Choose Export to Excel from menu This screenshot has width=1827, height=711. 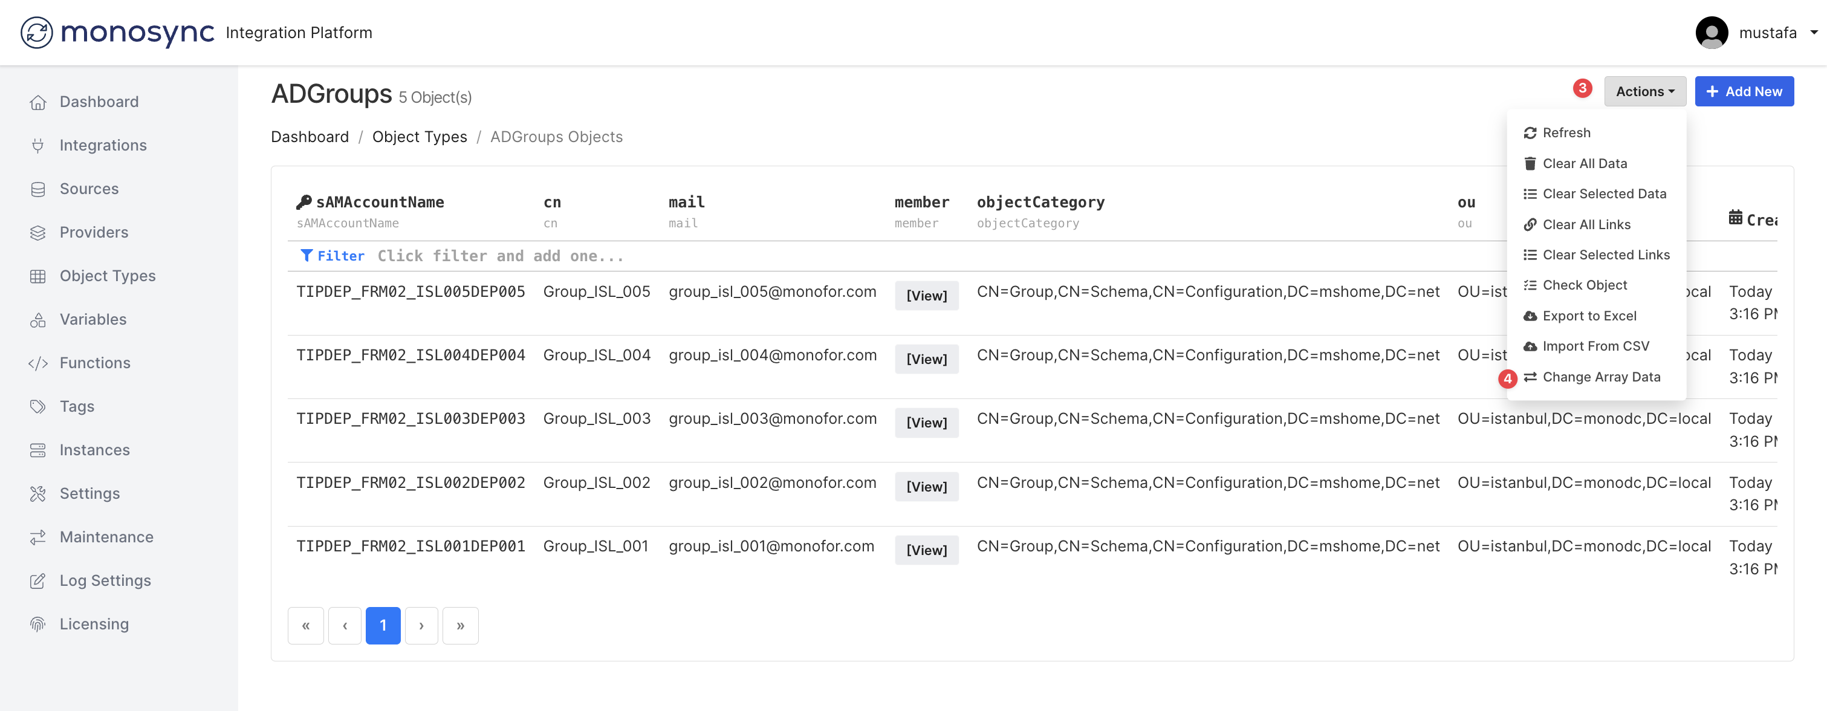pos(1589,316)
